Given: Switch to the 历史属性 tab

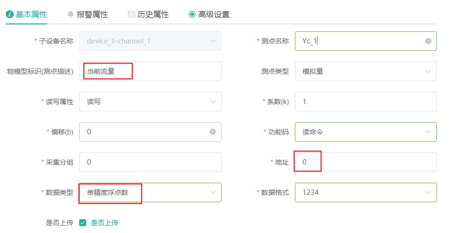Looking at the screenshot, I should click(x=153, y=14).
